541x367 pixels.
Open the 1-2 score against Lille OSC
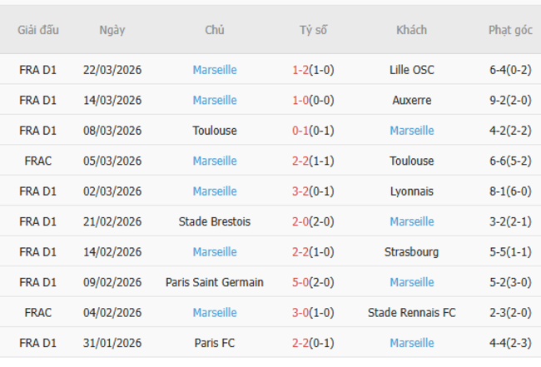[300, 70]
